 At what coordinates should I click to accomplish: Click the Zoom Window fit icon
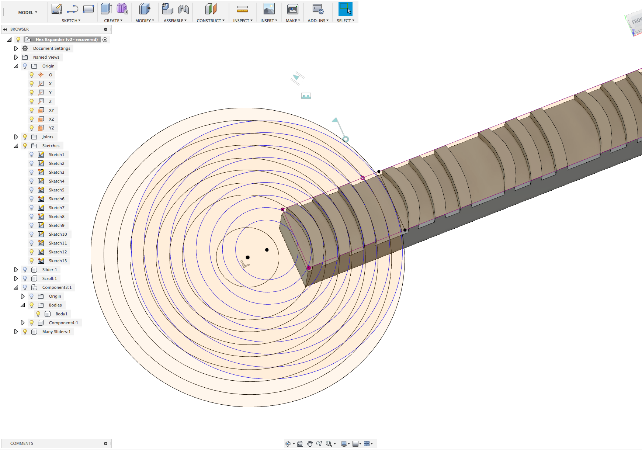(329, 444)
